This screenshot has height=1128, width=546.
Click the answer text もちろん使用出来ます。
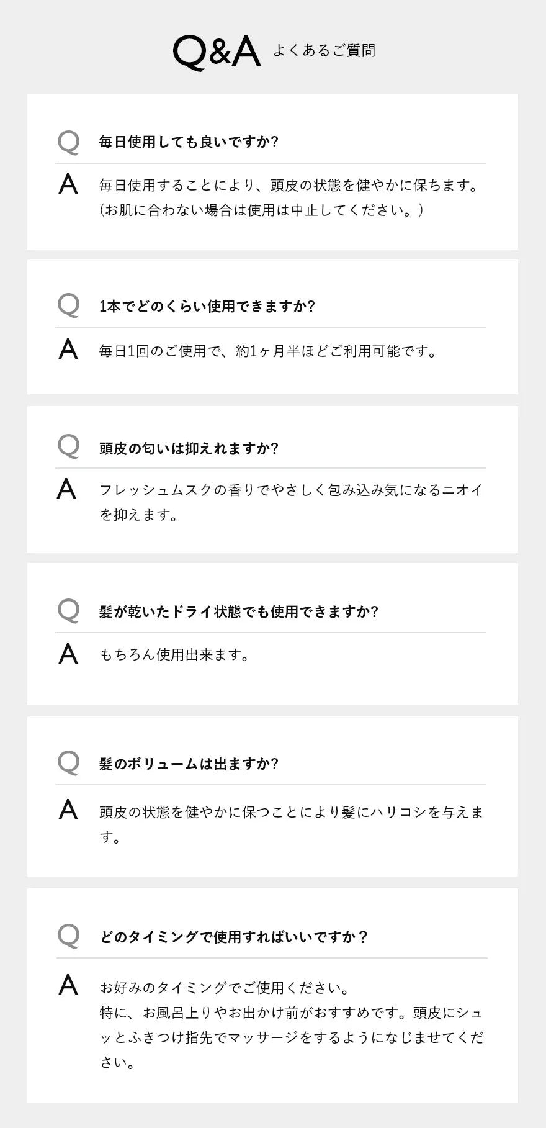(174, 655)
